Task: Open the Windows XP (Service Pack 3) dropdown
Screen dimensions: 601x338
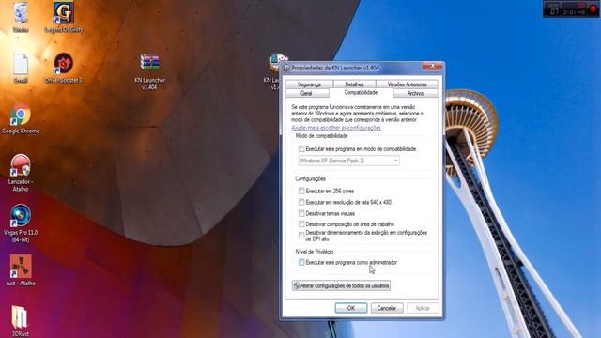Action: (x=348, y=161)
